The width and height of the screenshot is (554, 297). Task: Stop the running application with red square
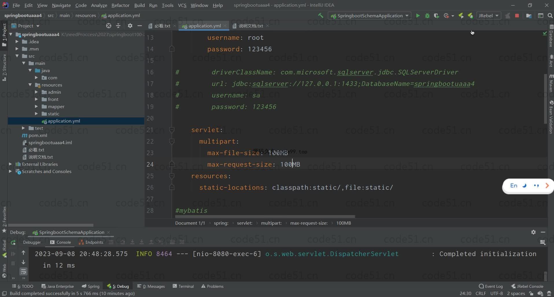tap(517, 16)
